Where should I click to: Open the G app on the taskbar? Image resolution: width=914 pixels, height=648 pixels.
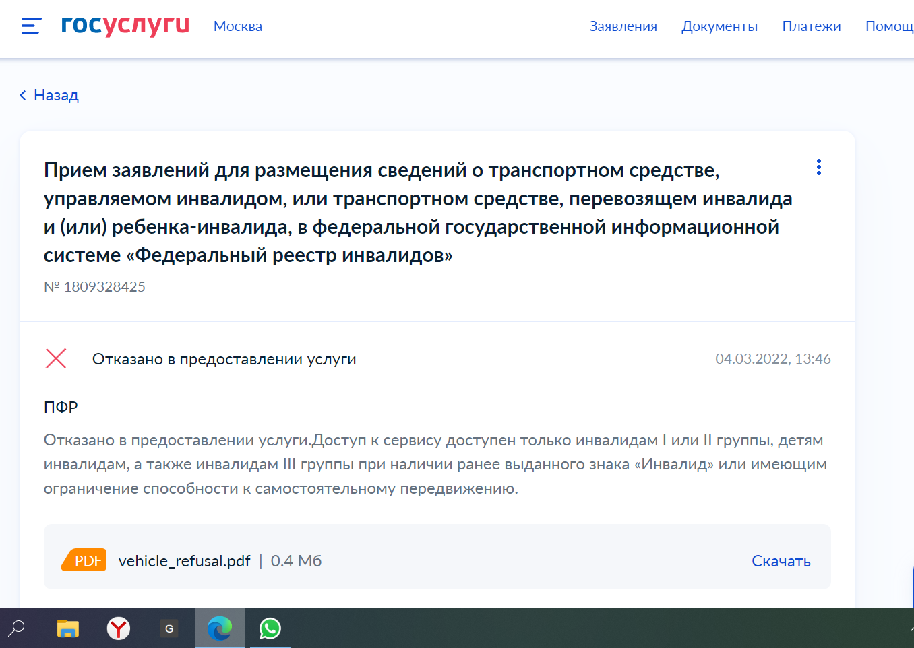coord(169,628)
